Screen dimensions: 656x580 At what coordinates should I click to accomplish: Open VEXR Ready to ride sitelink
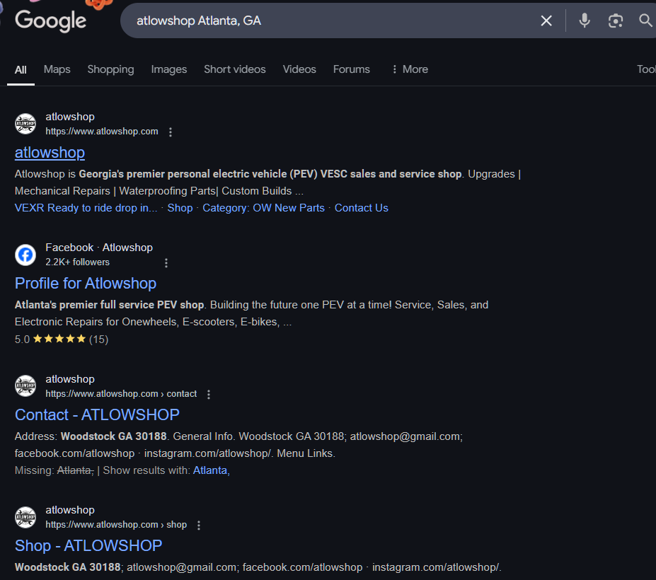pyautogui.click(x=86, y=208)
